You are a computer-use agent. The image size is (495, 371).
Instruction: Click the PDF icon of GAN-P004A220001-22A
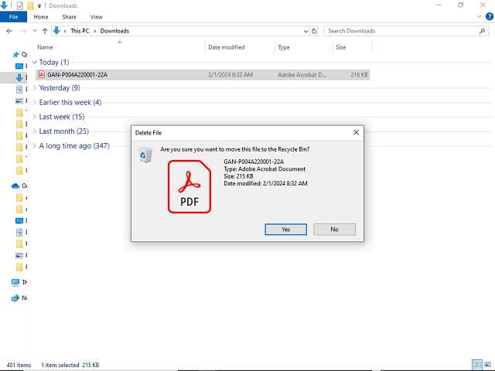tap(41, 74)
